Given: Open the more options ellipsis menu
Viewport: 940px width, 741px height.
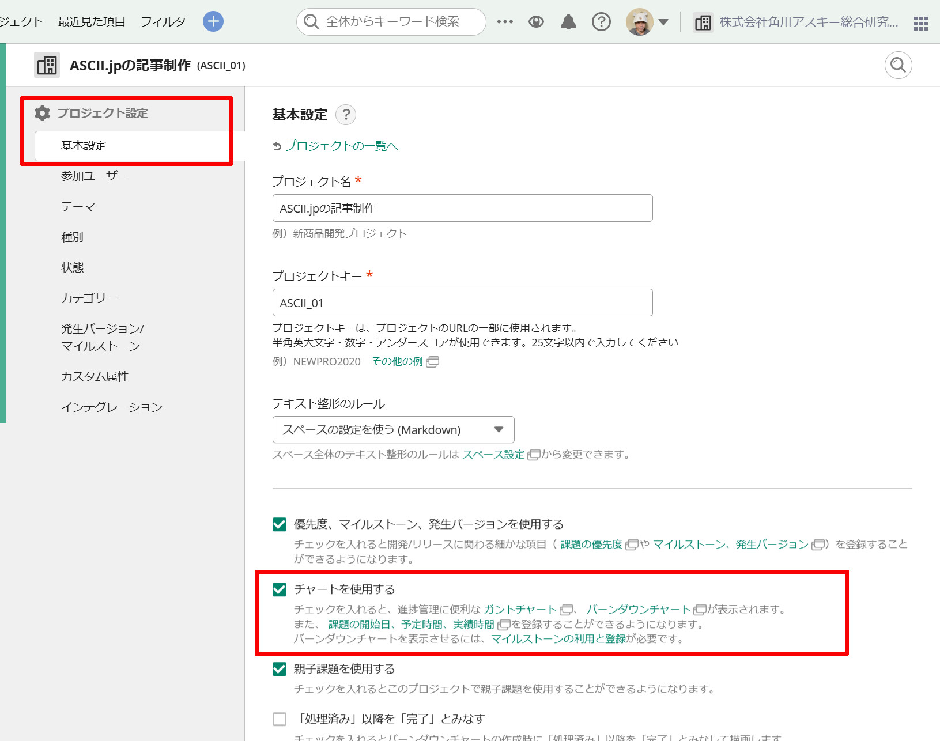Looking at the screenshot, I should point(505,22).
